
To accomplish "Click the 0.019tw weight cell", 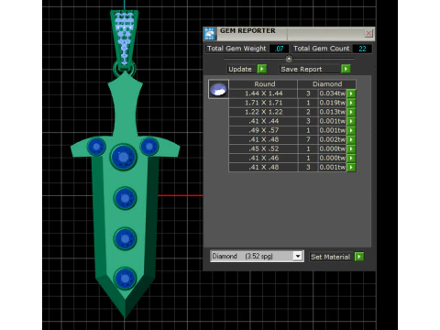I will 332,103.
